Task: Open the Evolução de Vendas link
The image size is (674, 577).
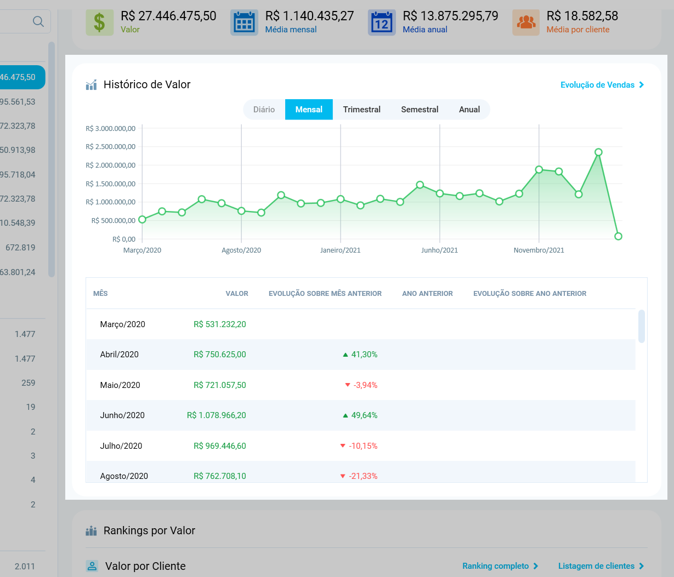Action: pyautogui.click(x=602, y=85)
